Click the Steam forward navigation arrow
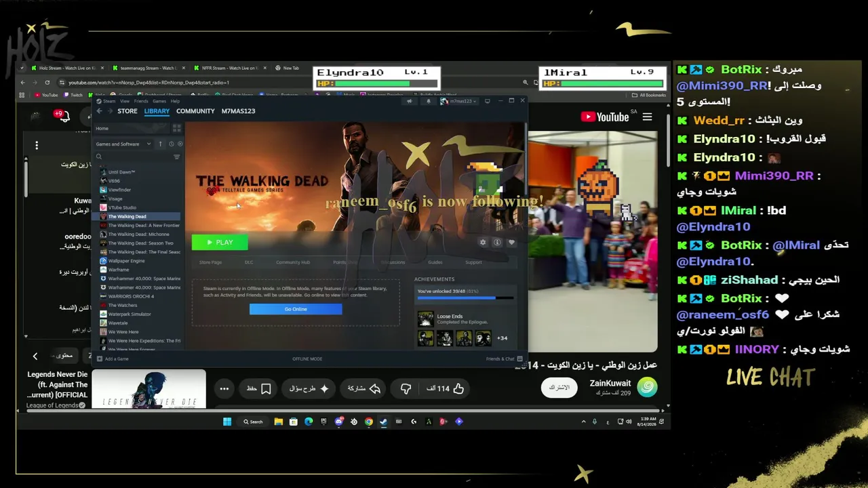868x488 pixels. [x=110, y=111]
